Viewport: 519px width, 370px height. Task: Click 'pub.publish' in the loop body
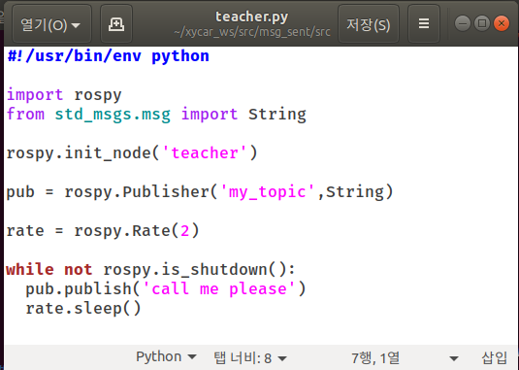(x=79, y=288)
